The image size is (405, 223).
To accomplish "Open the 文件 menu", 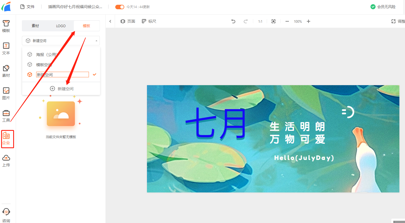I will click(27, 7).
